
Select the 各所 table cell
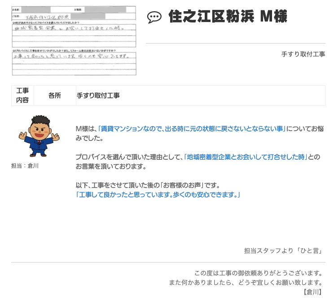pyautogui.click(x=55, y=96)
